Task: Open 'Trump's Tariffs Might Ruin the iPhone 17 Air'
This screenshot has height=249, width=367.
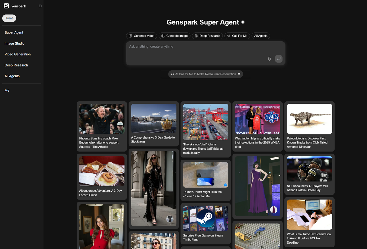Action: (x=203, y=194)
